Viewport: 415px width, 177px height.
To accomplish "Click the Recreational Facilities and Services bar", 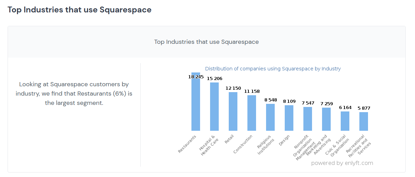I will pos(364,121).
